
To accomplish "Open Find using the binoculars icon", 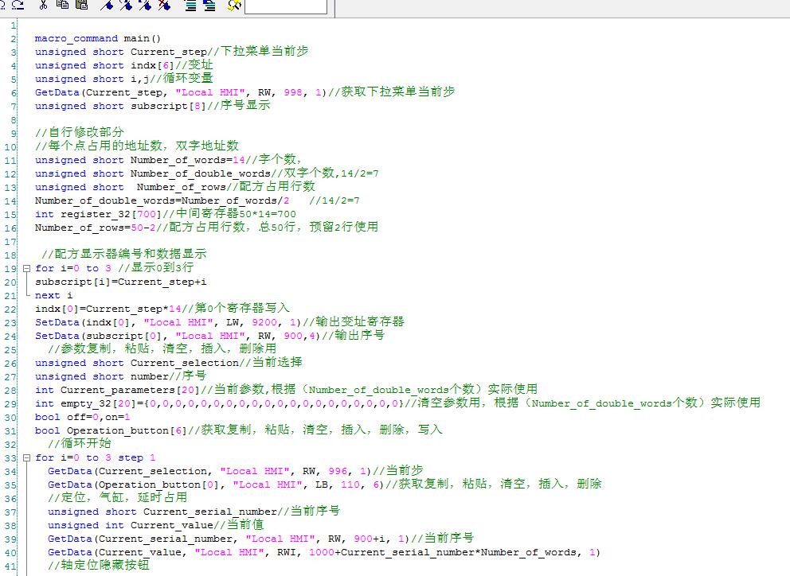I will [x=233, y=6].
